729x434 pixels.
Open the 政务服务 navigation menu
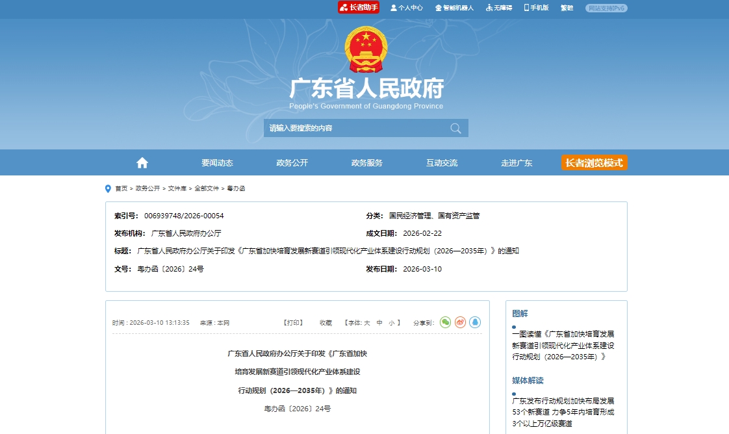pos(367,163)
